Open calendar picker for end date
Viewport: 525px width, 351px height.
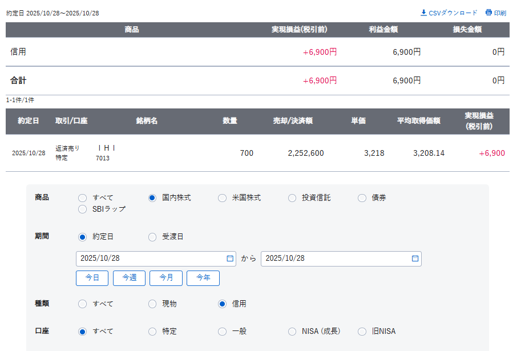(x=415, y=259)
